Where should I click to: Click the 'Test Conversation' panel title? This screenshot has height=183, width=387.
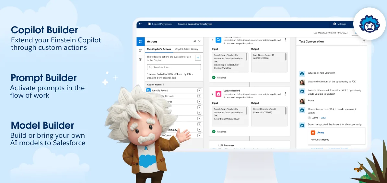(x=311, y=41)
